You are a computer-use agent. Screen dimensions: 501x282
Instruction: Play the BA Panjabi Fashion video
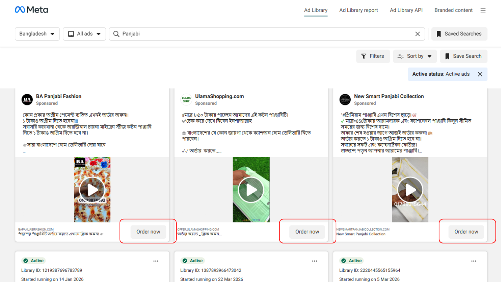pos(92,190)
